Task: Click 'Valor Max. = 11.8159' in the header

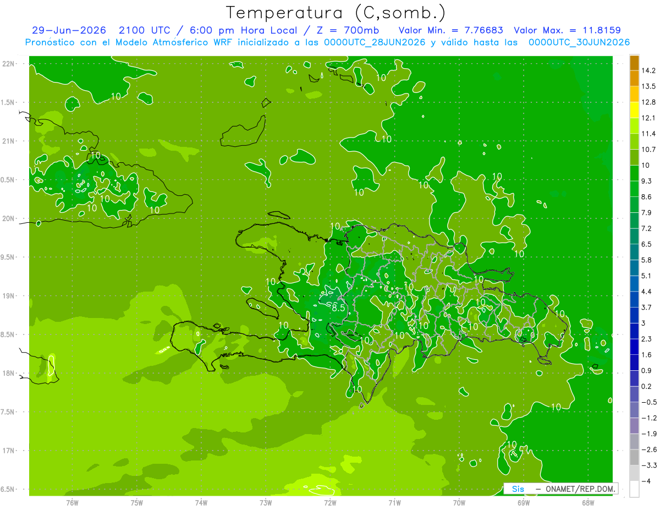Action: pyautogui.click(x=567, y=30)
